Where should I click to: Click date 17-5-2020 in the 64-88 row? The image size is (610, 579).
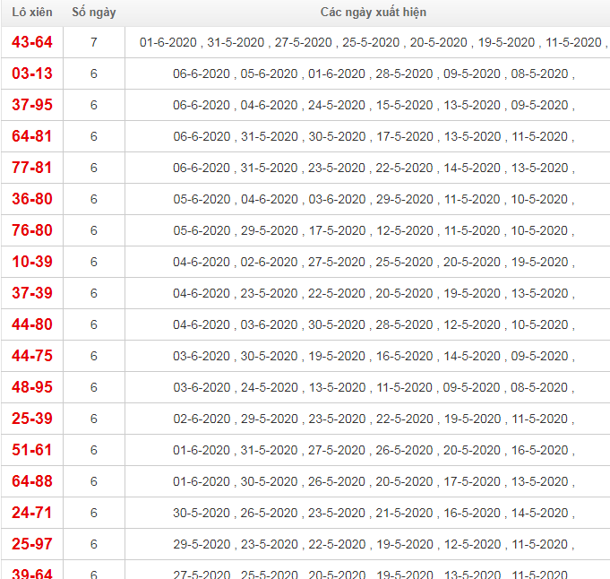(472, 481)
